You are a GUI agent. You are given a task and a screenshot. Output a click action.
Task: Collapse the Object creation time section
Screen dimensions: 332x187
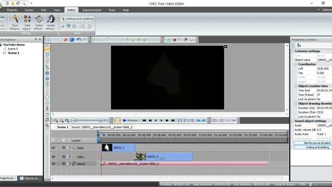[296, 86]
